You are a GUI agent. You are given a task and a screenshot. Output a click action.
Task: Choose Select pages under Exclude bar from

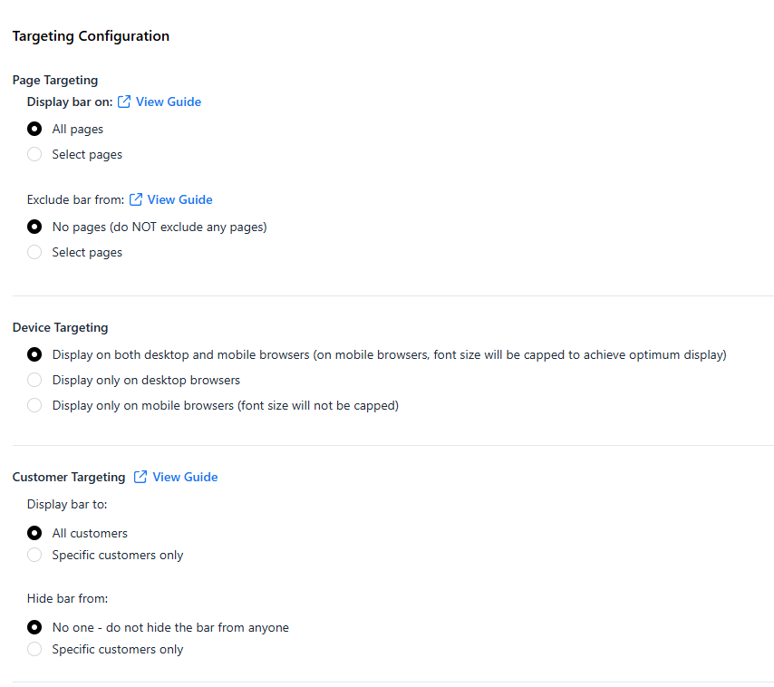click(x=34, y=252)
